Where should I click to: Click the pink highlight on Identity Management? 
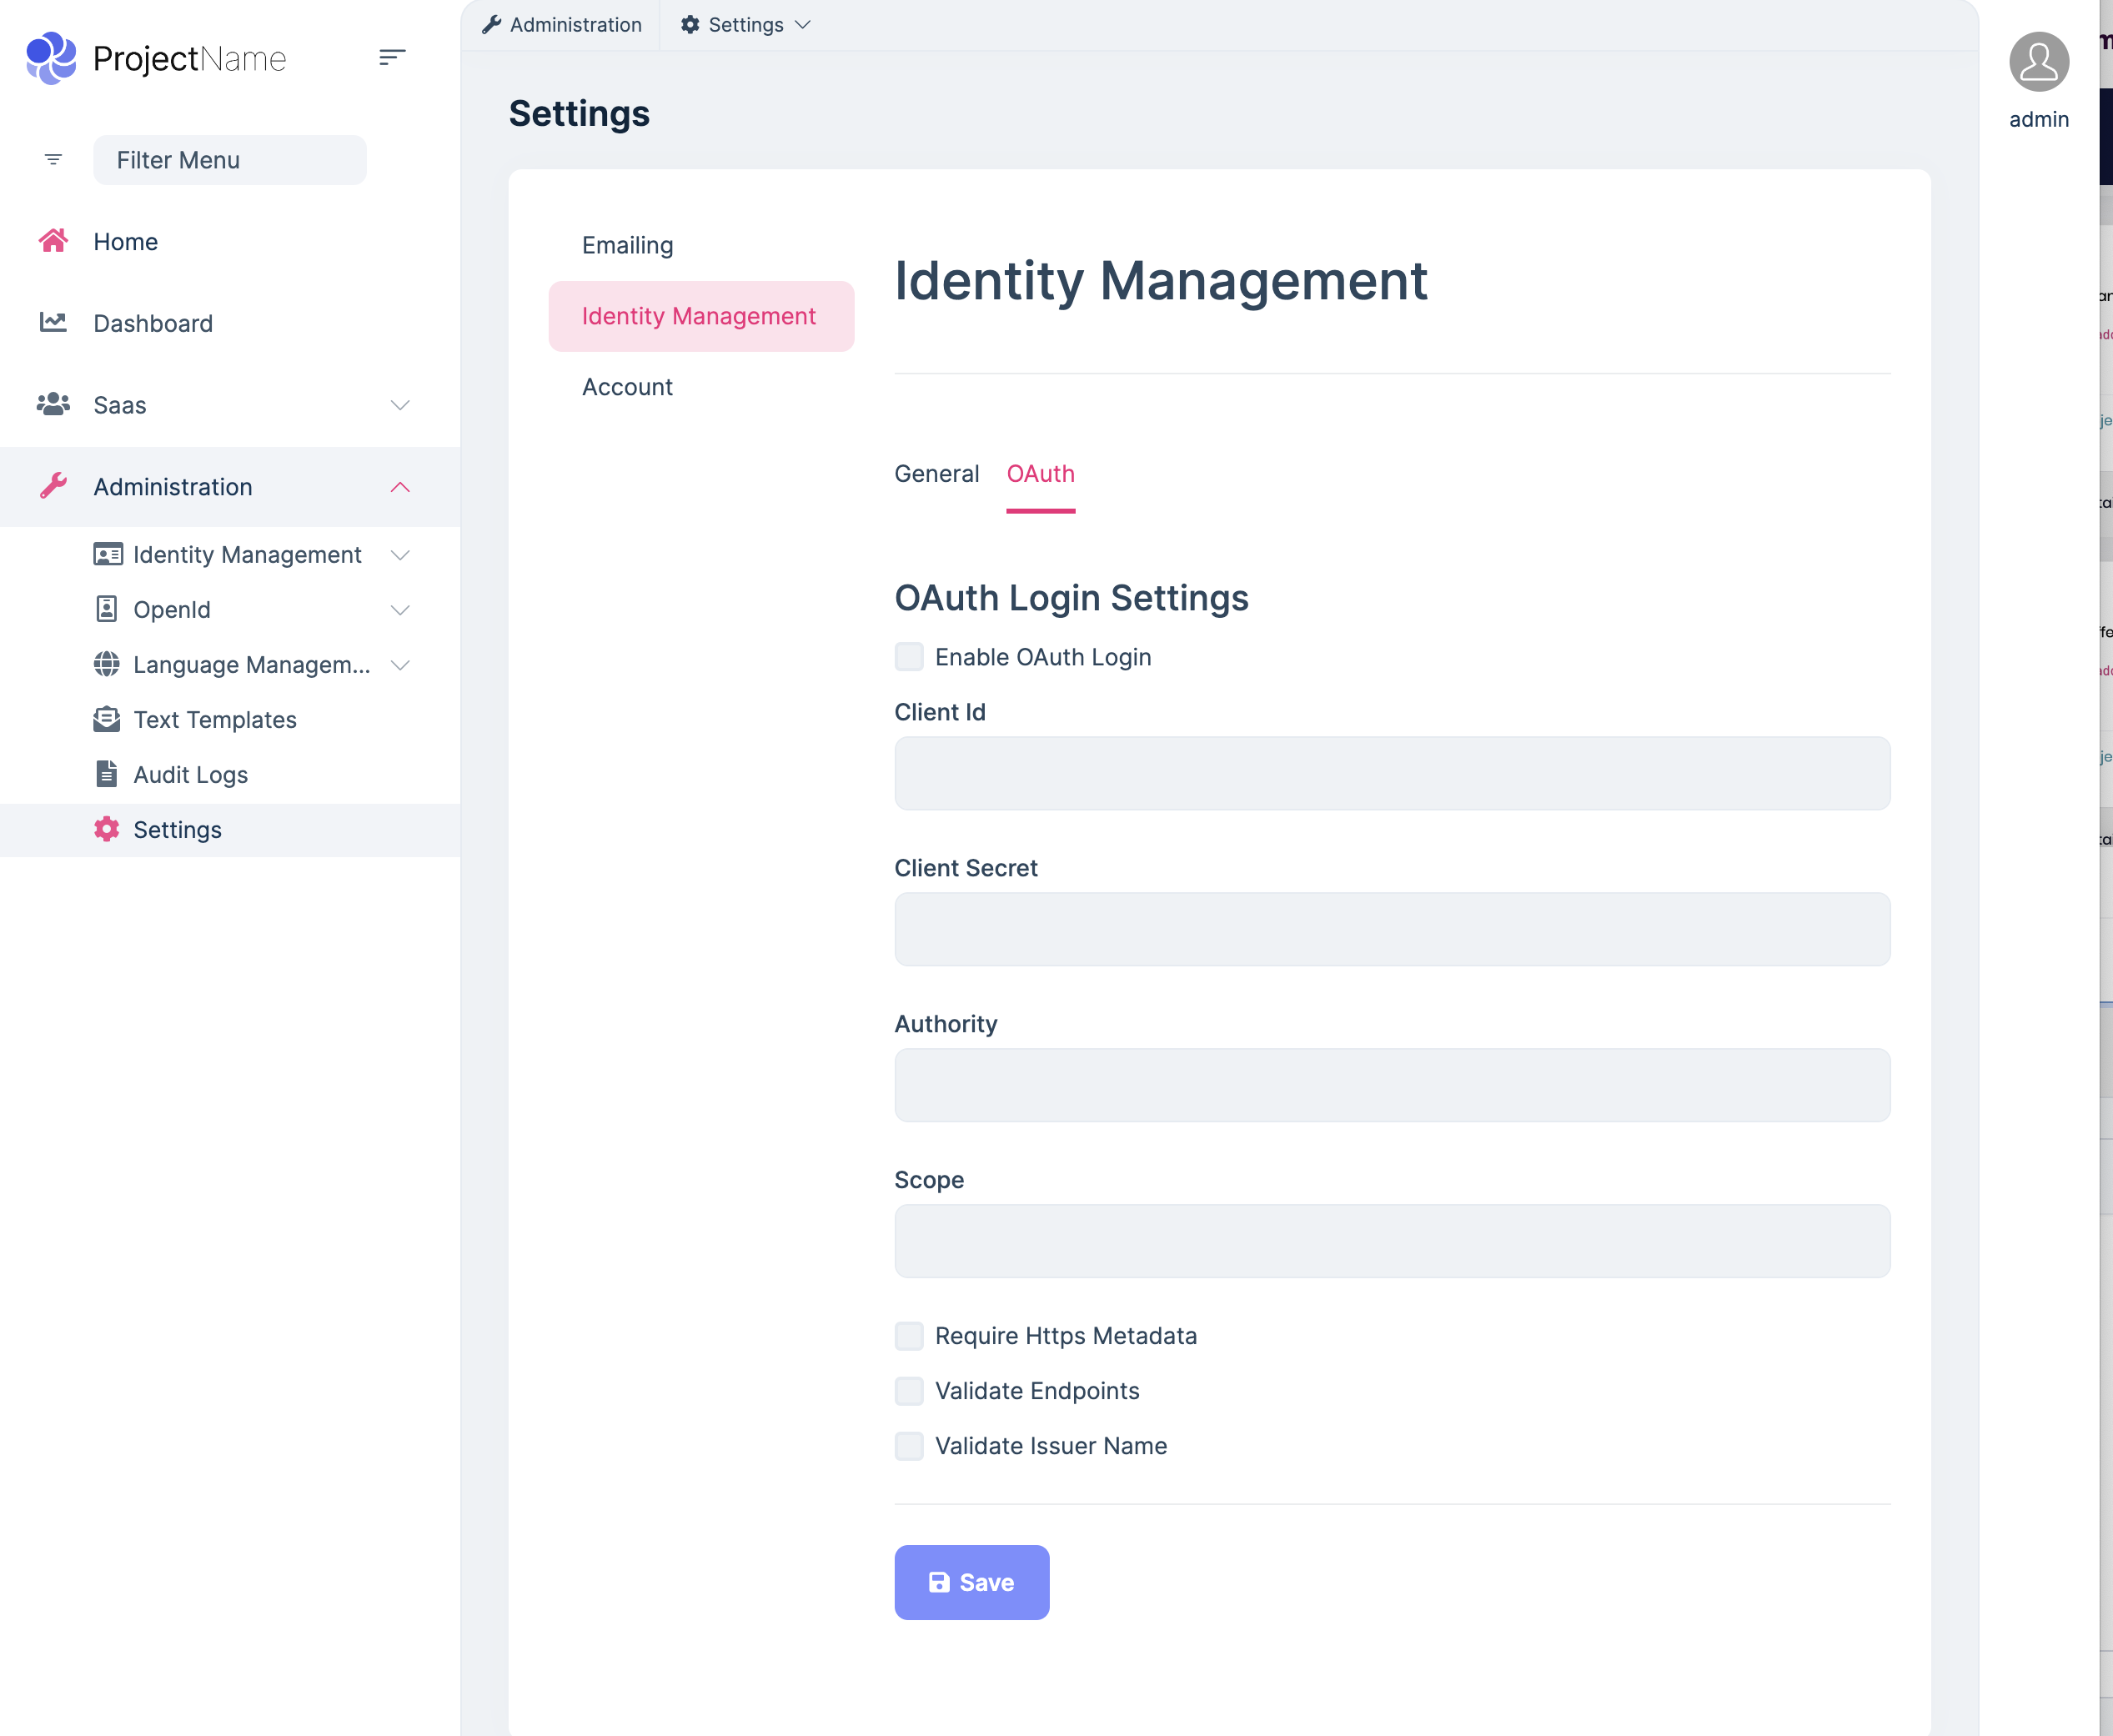699,316
